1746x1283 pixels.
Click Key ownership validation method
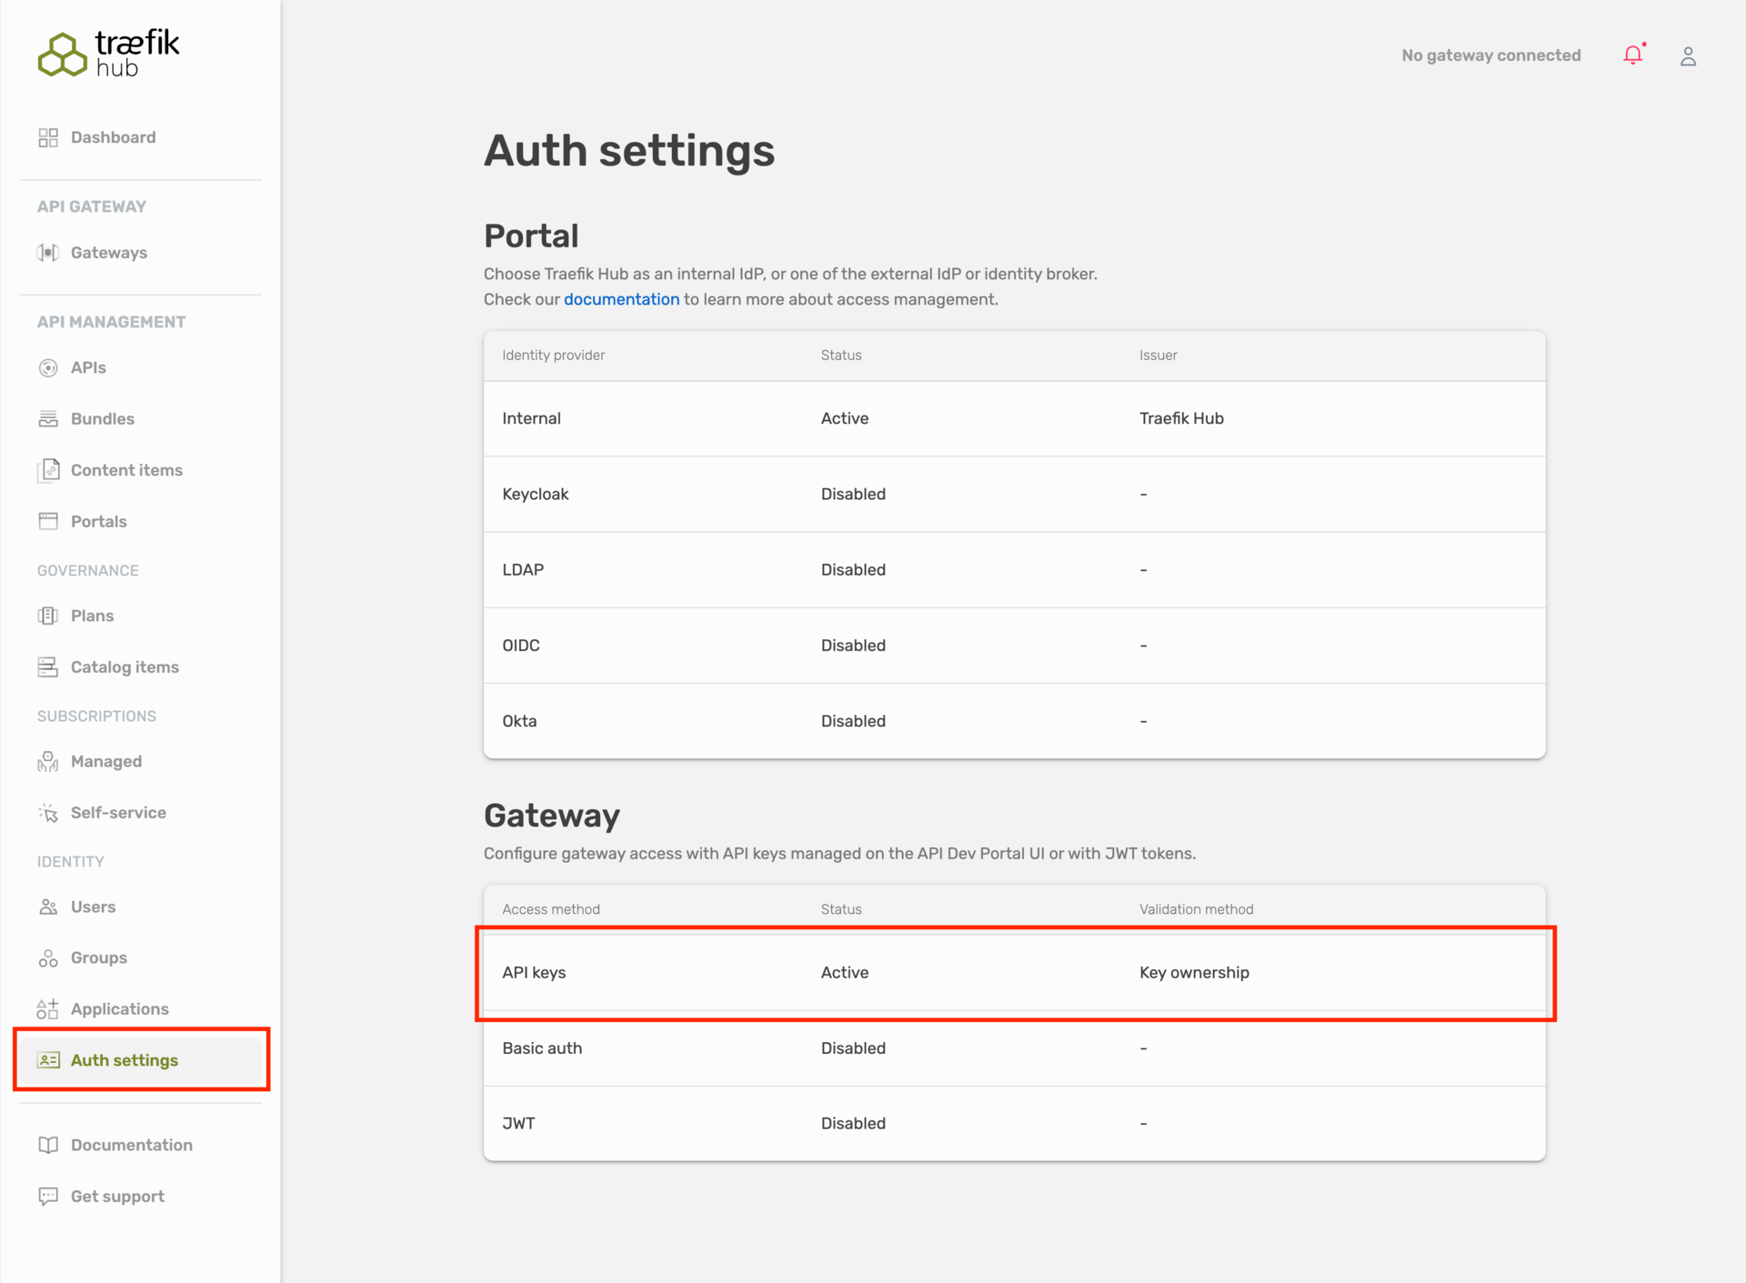pyautogui.click(x=1194, y=972)
